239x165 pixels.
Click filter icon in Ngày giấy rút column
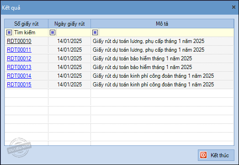point(53,32)
